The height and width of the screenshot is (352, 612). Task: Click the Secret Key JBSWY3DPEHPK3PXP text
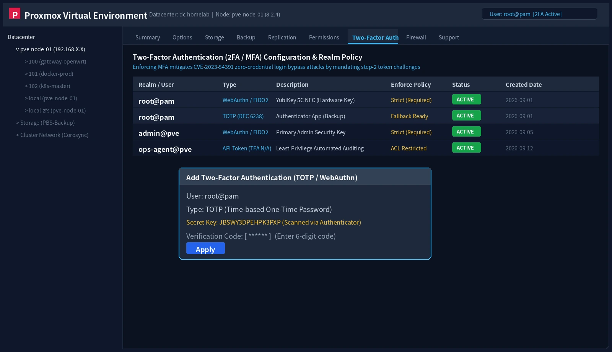273,222
